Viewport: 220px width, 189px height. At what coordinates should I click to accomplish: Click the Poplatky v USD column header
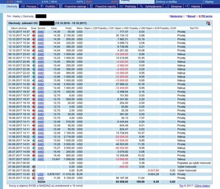[x=137, y=28]
